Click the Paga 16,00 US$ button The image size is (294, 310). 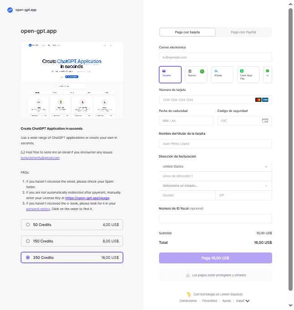216,258
